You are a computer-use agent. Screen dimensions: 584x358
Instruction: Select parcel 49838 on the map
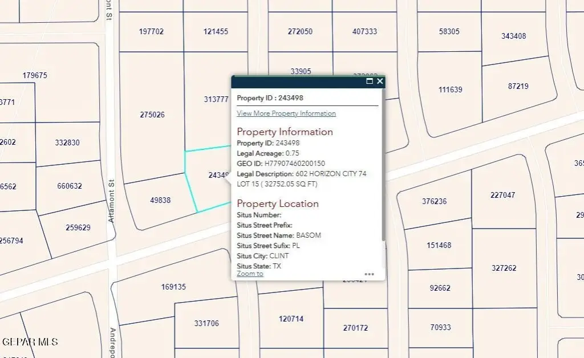pos(160,200)
